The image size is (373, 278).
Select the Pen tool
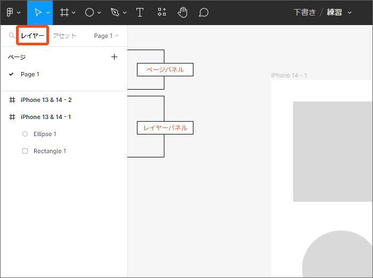click(x=115, y=12)
